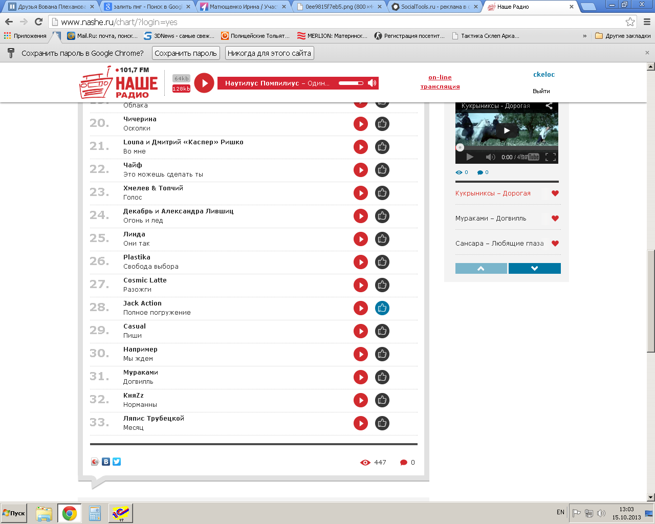The image size is (655, 524).
Task: Like Casual – Пиши
Action: click(382, 331)
